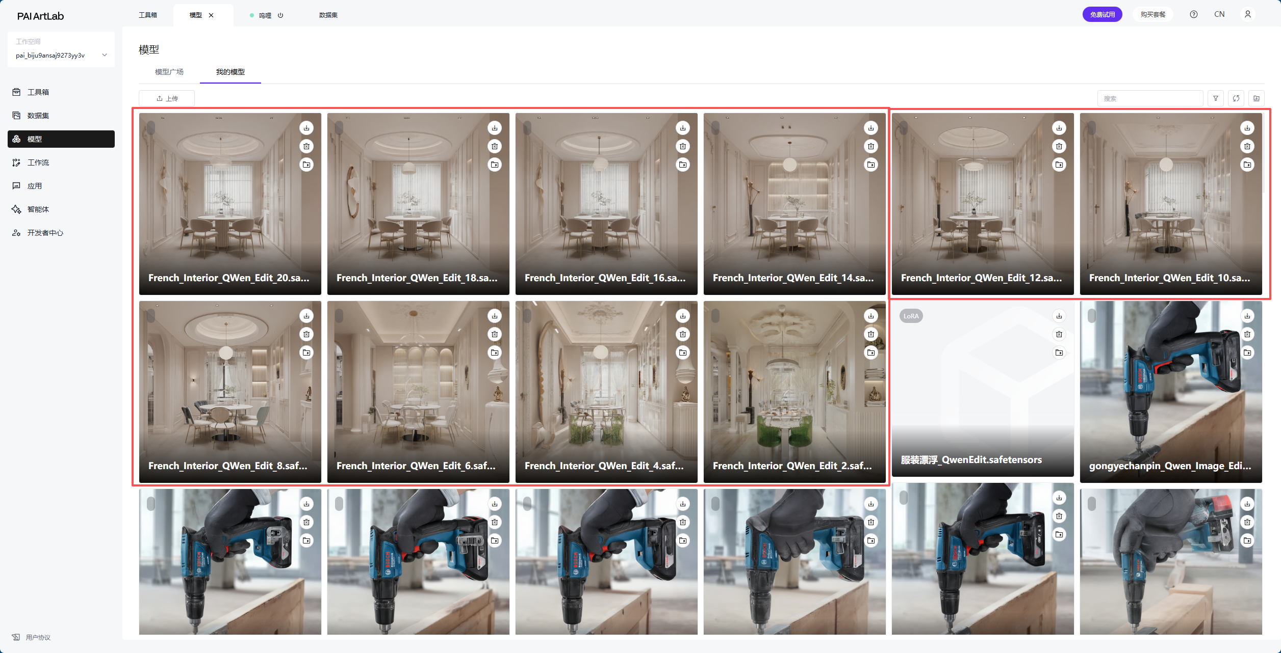Click power icon on 呜哩 tab
The height and width of the screenshot is (653, 1281).
(x=280, y=15)
